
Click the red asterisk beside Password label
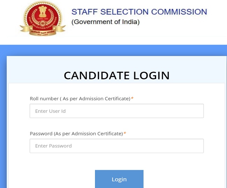click(x=125, y=133)
